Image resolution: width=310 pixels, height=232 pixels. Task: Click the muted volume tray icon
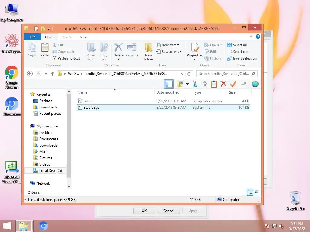(282, 226)
